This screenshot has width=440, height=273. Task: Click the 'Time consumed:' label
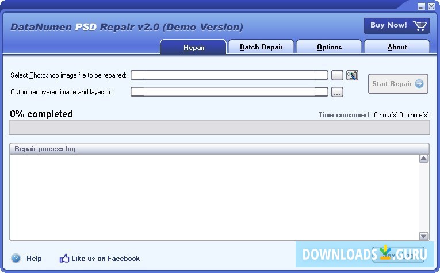click(345, 115)
